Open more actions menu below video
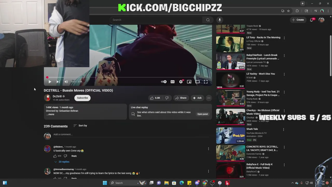This screenshot has width=332, height=187. 209,98
